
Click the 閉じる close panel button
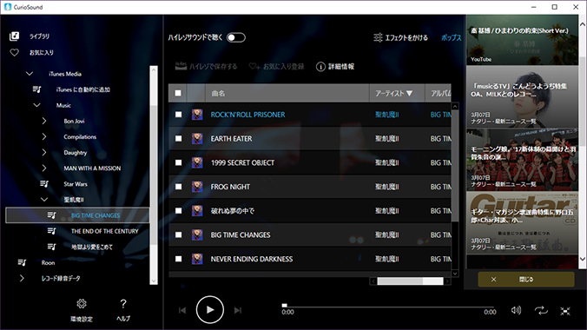[x=526, y=280]
